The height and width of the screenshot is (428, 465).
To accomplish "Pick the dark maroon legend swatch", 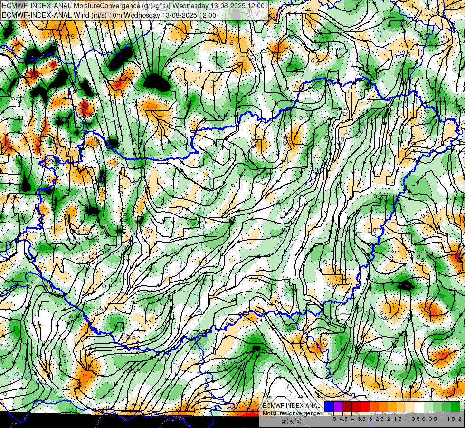I will 347,407.
